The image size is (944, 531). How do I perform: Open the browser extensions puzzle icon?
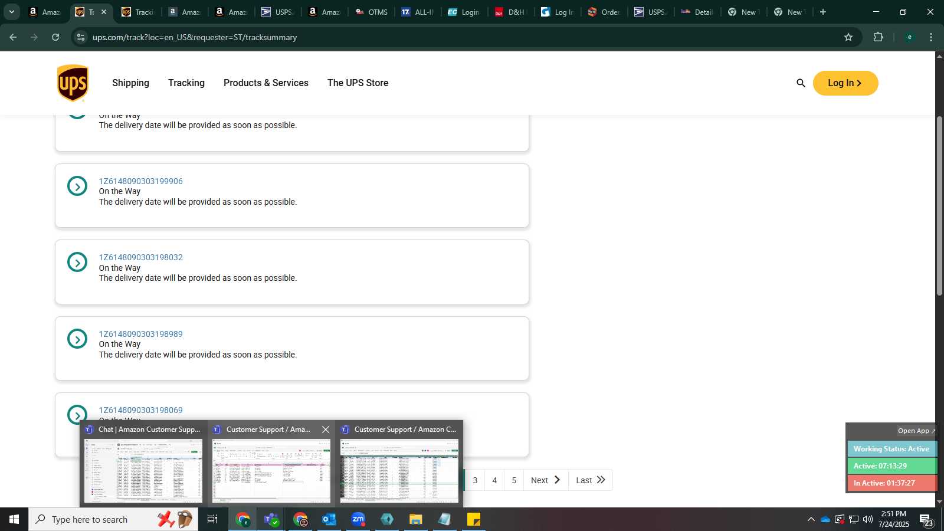pyautogui.click(x=878, y=37)
